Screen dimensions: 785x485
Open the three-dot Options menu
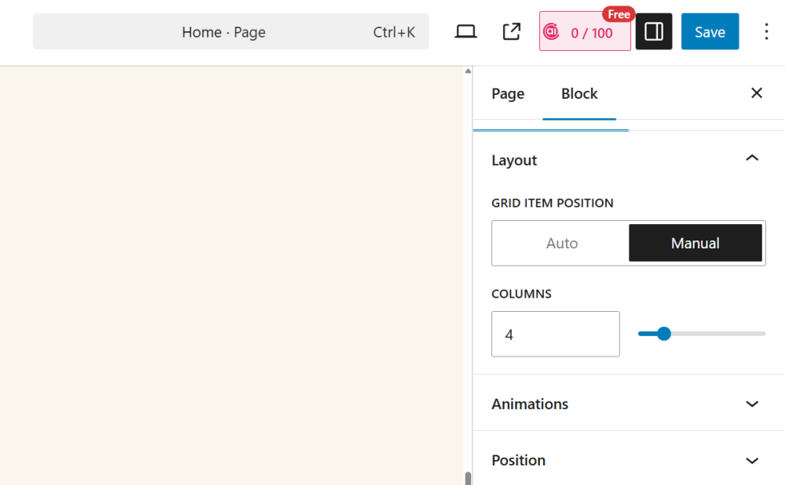766,31
